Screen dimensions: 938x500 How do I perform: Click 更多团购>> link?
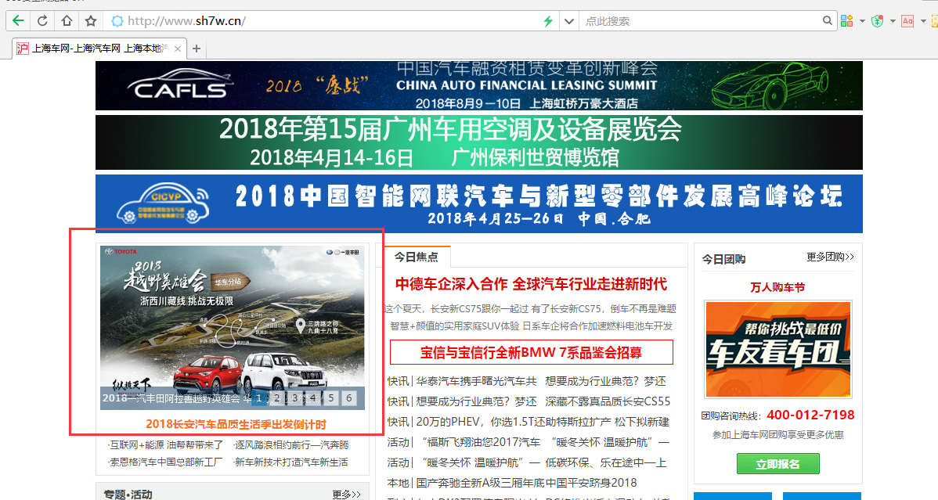(830, 257)
